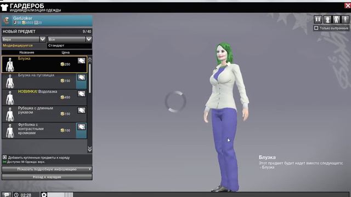The width and height of the screenshot is (351, 197).
Task: Switch to full body camera view
Action: 345,20
